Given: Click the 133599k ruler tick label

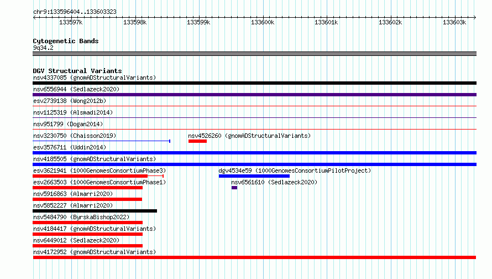Looking at the screenshot, I should pyautogui.click(x=198, y=22).
